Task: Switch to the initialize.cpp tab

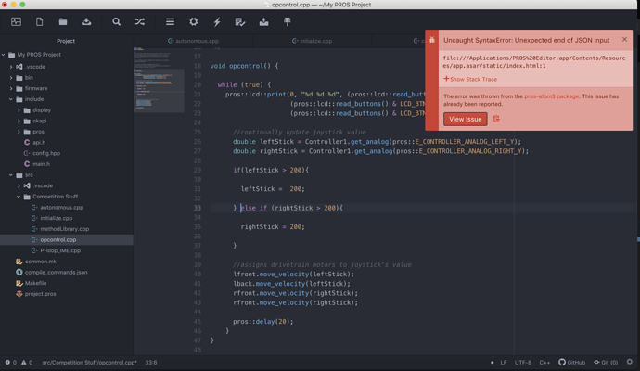Action: pyautogui.click(x=313, y=41)
